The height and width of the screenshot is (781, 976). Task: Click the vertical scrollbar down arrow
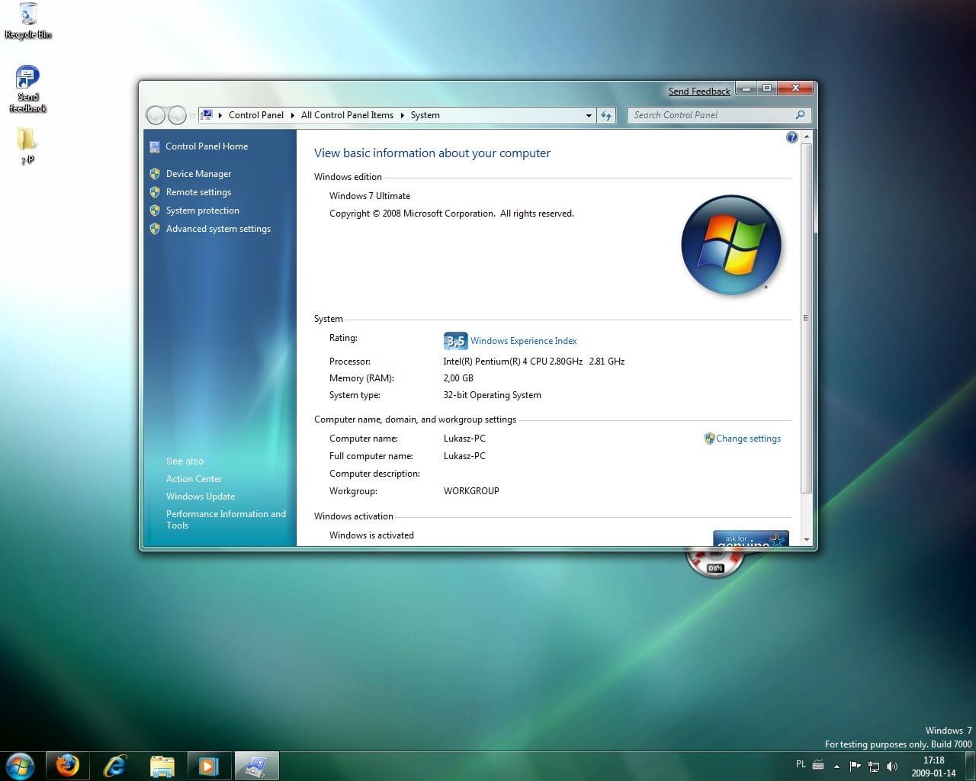pos(807,539)
